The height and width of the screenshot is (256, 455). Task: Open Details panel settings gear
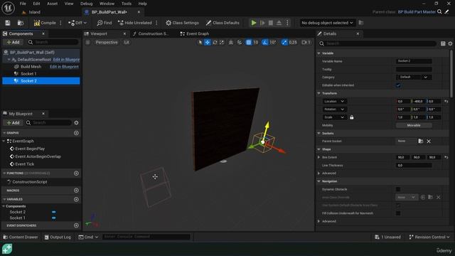coord(450,43)
